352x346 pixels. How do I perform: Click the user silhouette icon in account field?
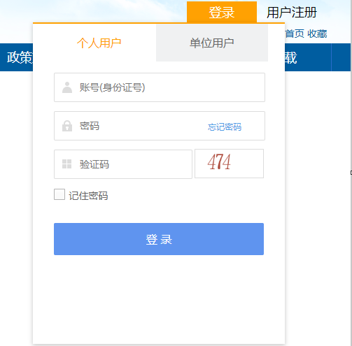tap(67, 87)
